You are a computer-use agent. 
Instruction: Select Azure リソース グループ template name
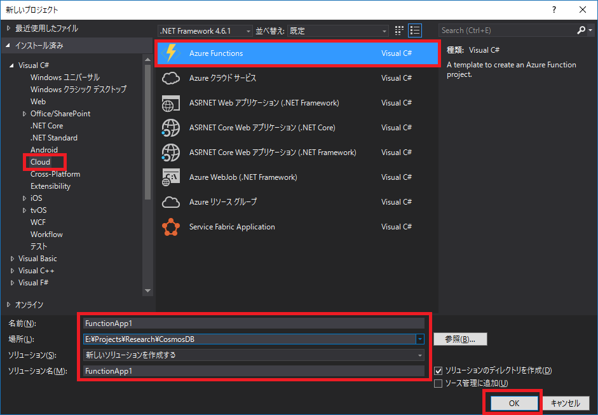pos(223,202)
